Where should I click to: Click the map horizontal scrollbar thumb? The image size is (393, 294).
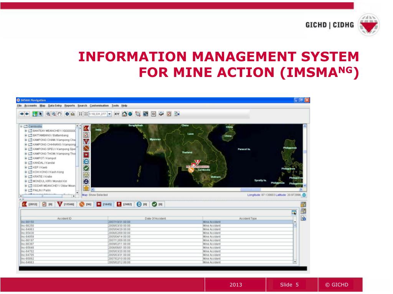tap(250, 189)
